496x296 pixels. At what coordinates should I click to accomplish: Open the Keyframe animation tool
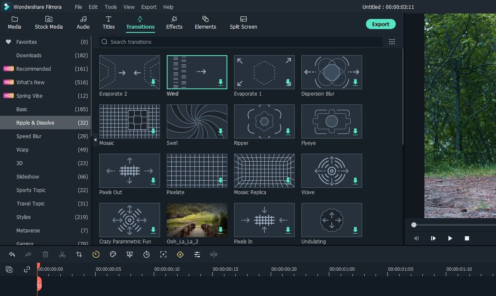180,254
